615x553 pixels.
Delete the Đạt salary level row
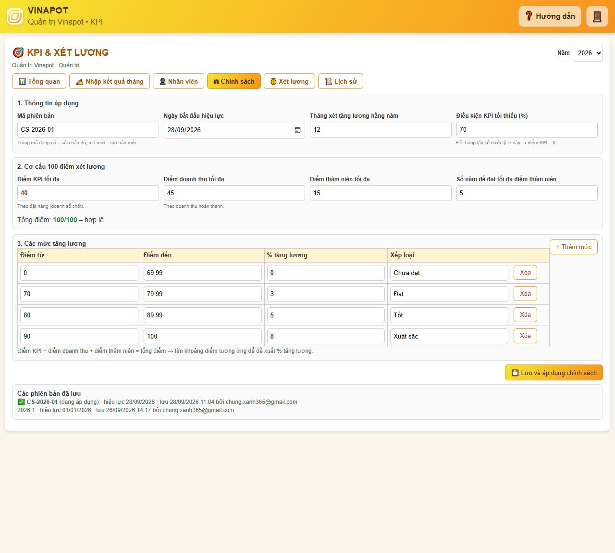pos(525,294)
